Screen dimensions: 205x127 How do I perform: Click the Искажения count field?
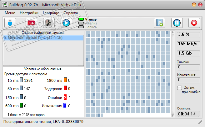(x=188, y=80)
